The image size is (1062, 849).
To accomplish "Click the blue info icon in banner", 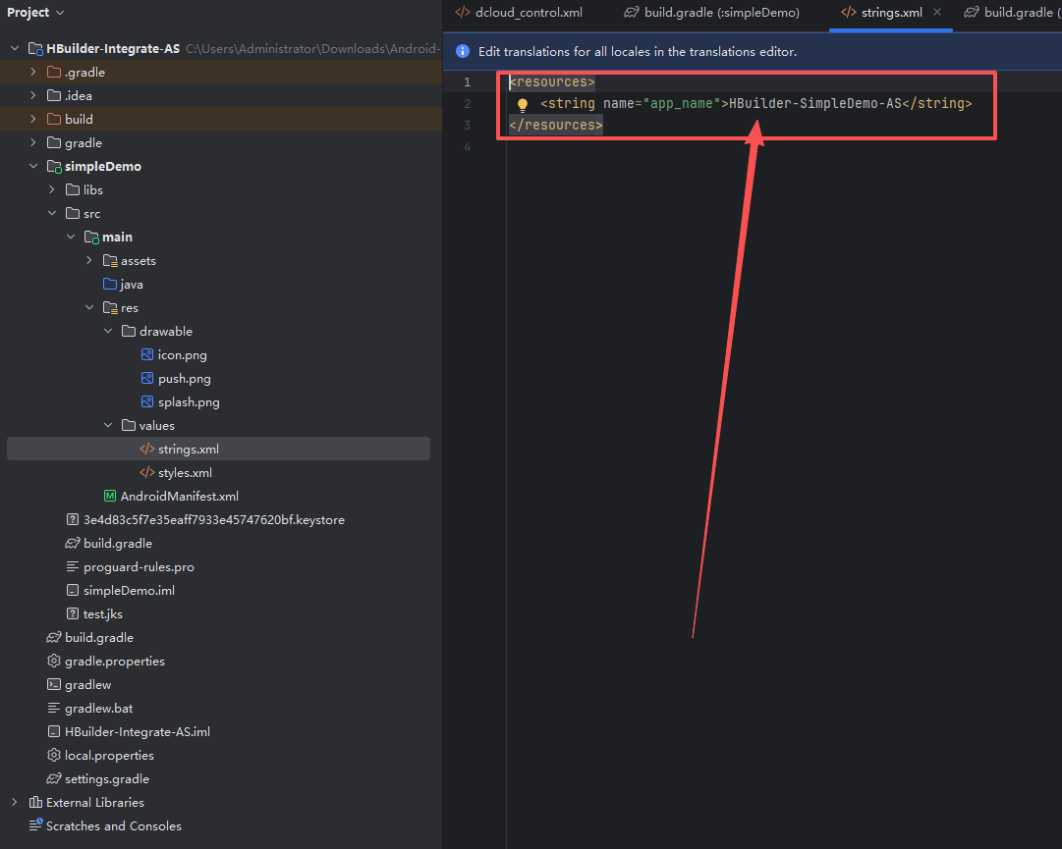I will click(463, 51).
